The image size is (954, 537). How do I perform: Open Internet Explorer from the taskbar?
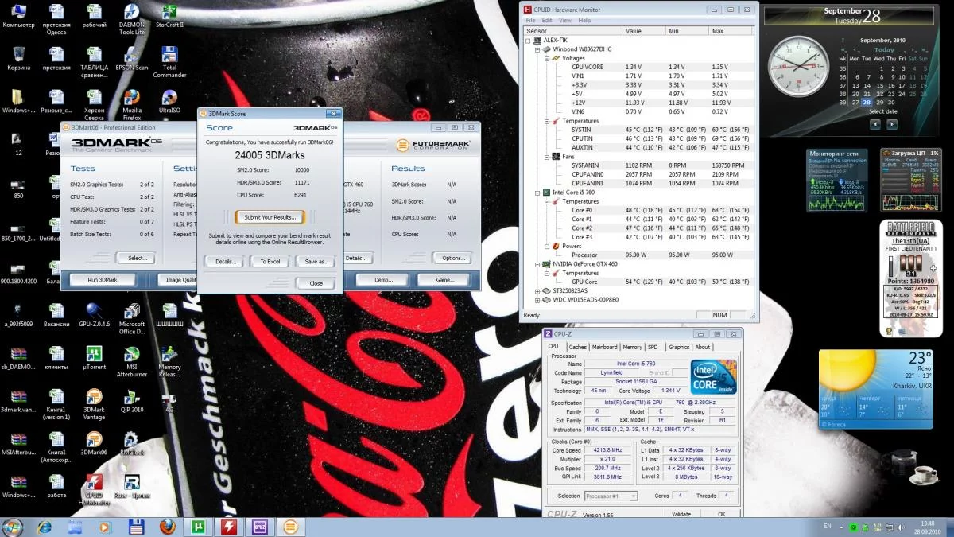tap(45, 527)
